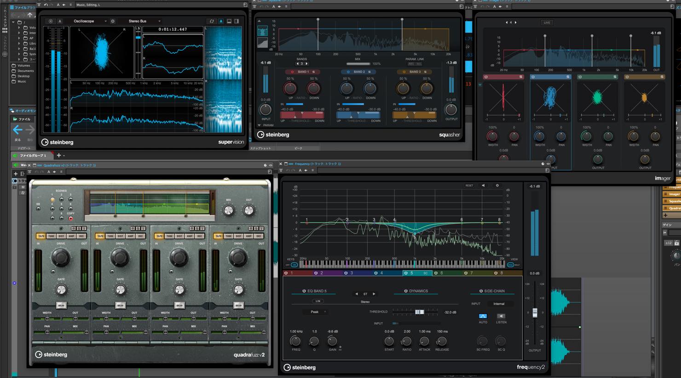Open SuperVision module settings gear
This screenshot has width=681, height=378.
(x=113, y=21)
